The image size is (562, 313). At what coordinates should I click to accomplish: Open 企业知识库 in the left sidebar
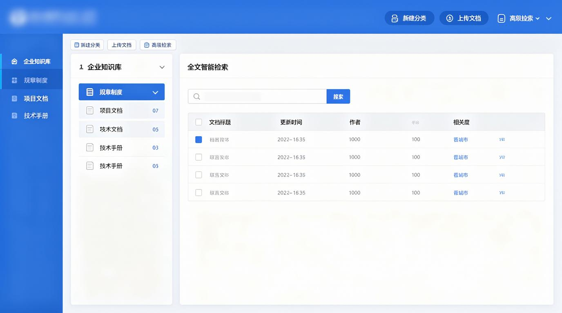point(31,62)
